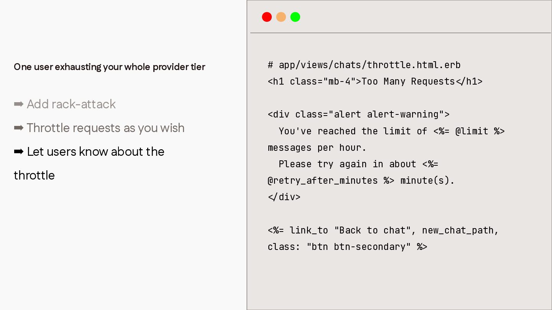Click the slide heading about provider tier
Viewport: 552px width, 310px height.
click(110, 67)
